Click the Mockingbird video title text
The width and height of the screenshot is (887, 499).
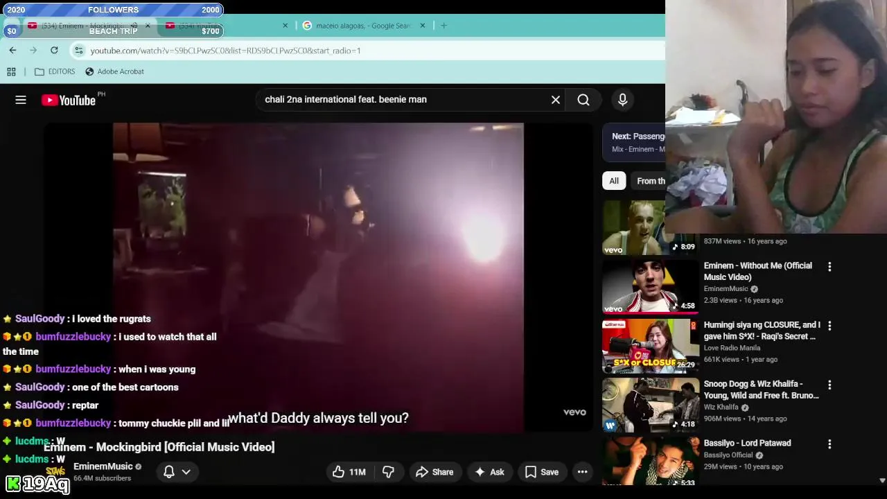tap(159, 447)
